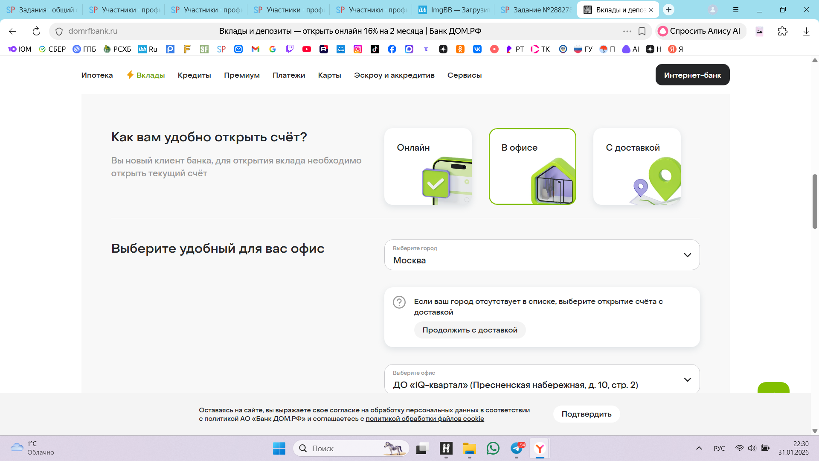819x461 pixels.
Task: Select the С доставкой option card
Action: point(636,166)
